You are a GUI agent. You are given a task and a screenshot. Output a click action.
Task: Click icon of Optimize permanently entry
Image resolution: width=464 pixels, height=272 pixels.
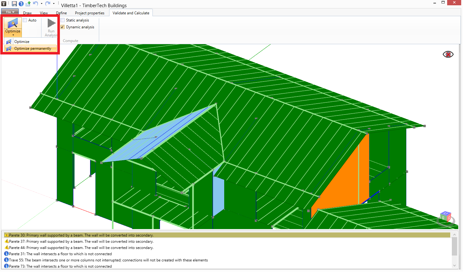(x=9, y=49)
